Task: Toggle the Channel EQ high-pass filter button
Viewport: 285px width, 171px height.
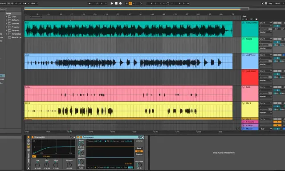Action: click(x=34, y=156)
